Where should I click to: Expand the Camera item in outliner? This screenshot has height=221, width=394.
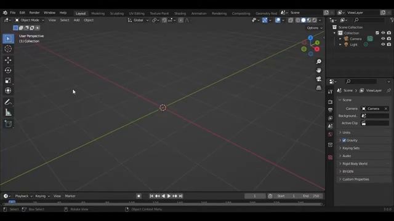click(340, 39)
